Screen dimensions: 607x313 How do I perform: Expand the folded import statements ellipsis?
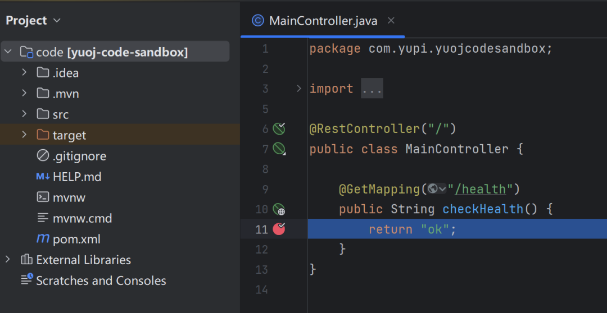[x=372, y=89]
